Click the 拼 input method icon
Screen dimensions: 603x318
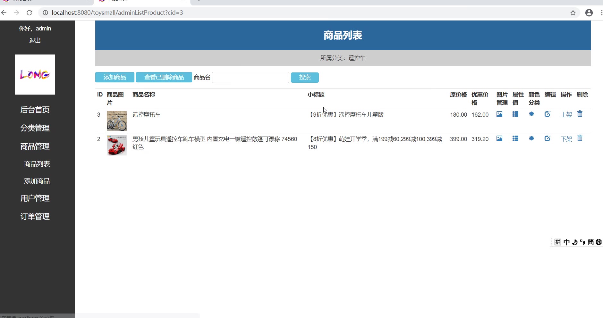[x=558, y=242]
